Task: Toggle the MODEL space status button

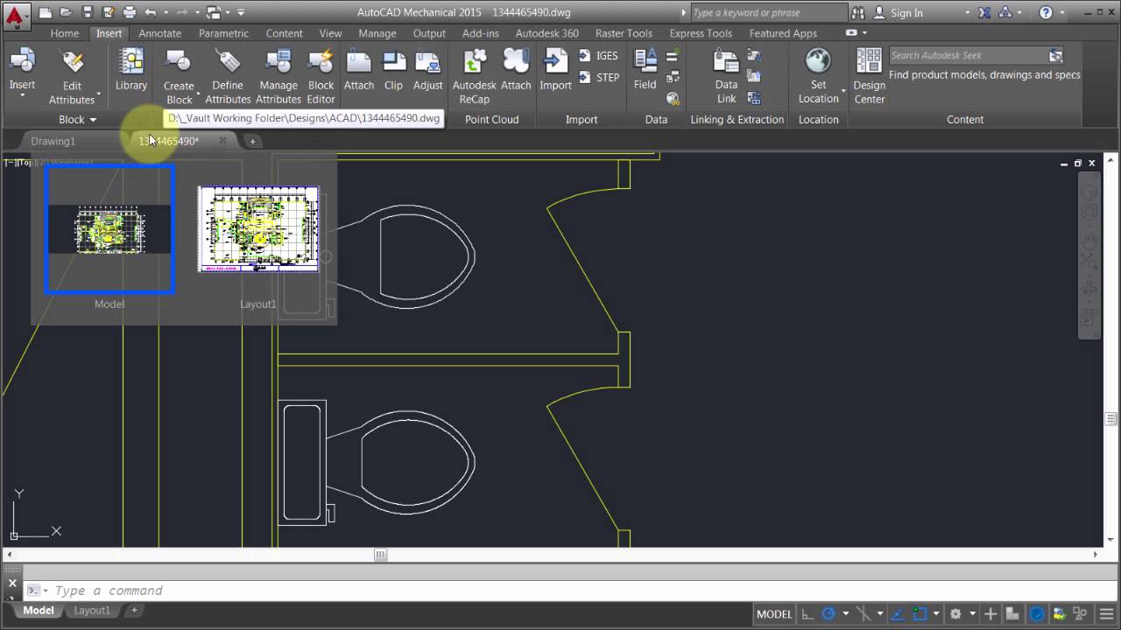Action: (x=774, y=614)
